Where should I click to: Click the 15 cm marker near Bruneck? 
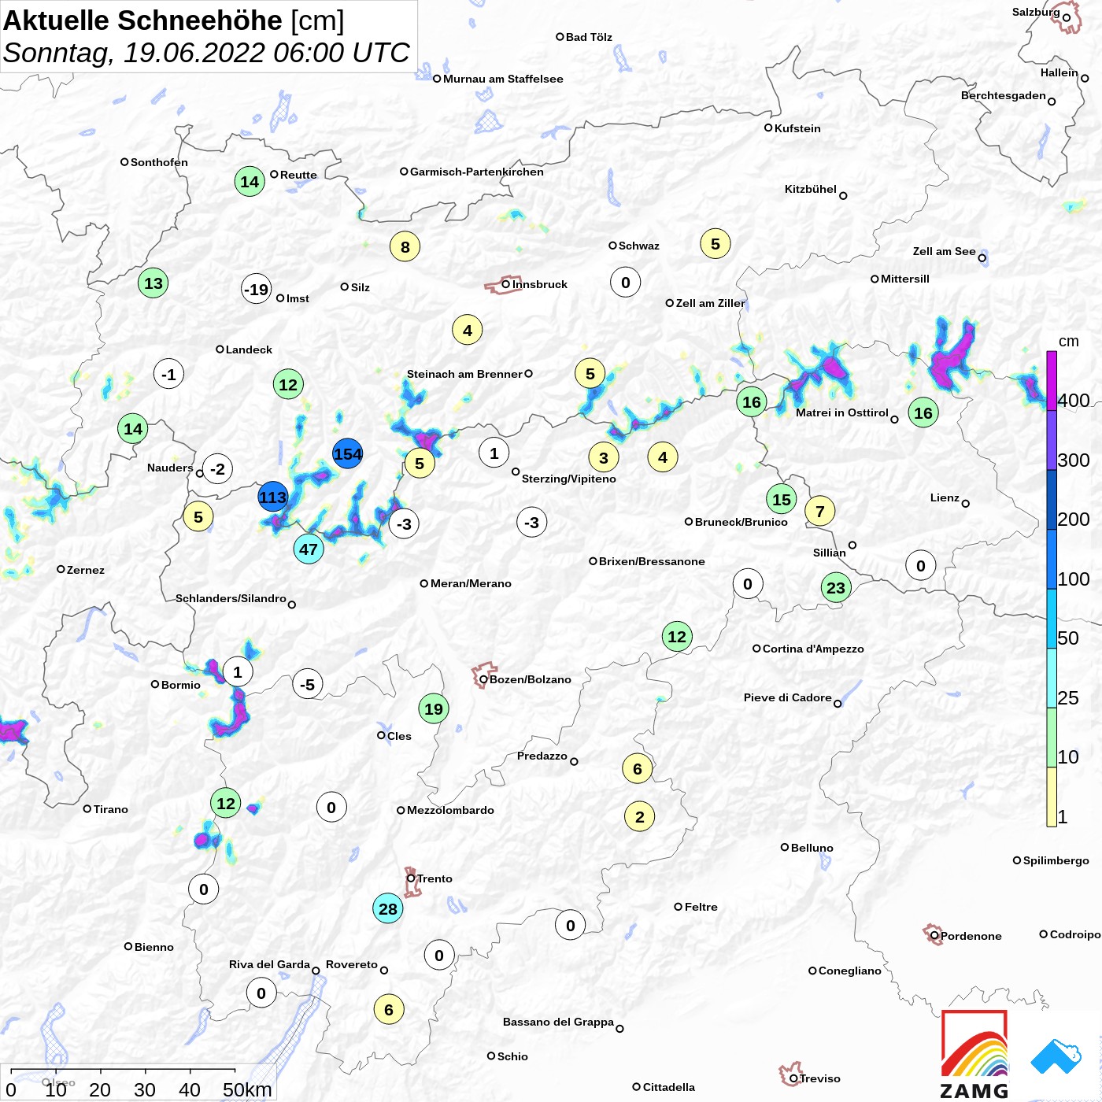click(782, 499)
